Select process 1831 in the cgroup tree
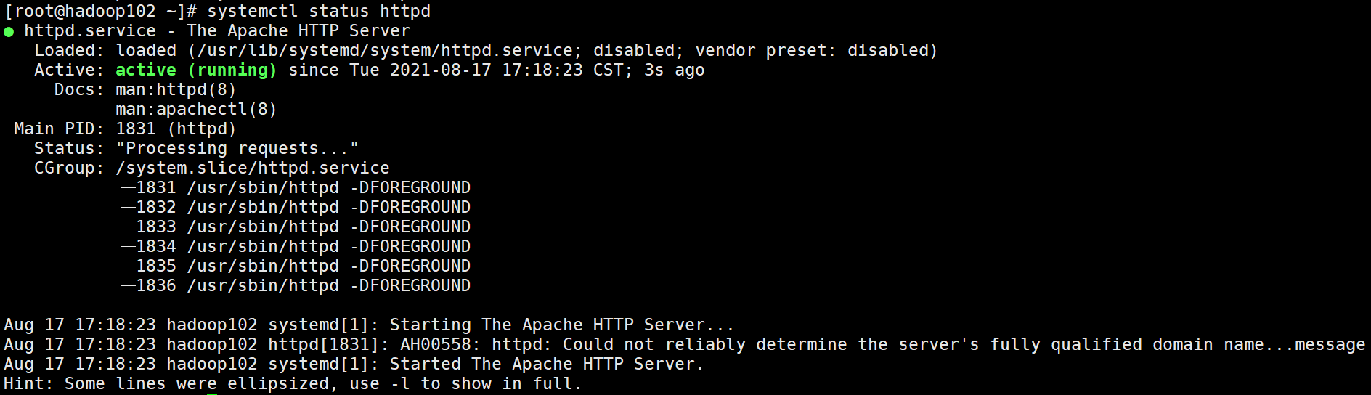Image resolution: width=1371 pixels, height=395 pixels. [303, 188]
